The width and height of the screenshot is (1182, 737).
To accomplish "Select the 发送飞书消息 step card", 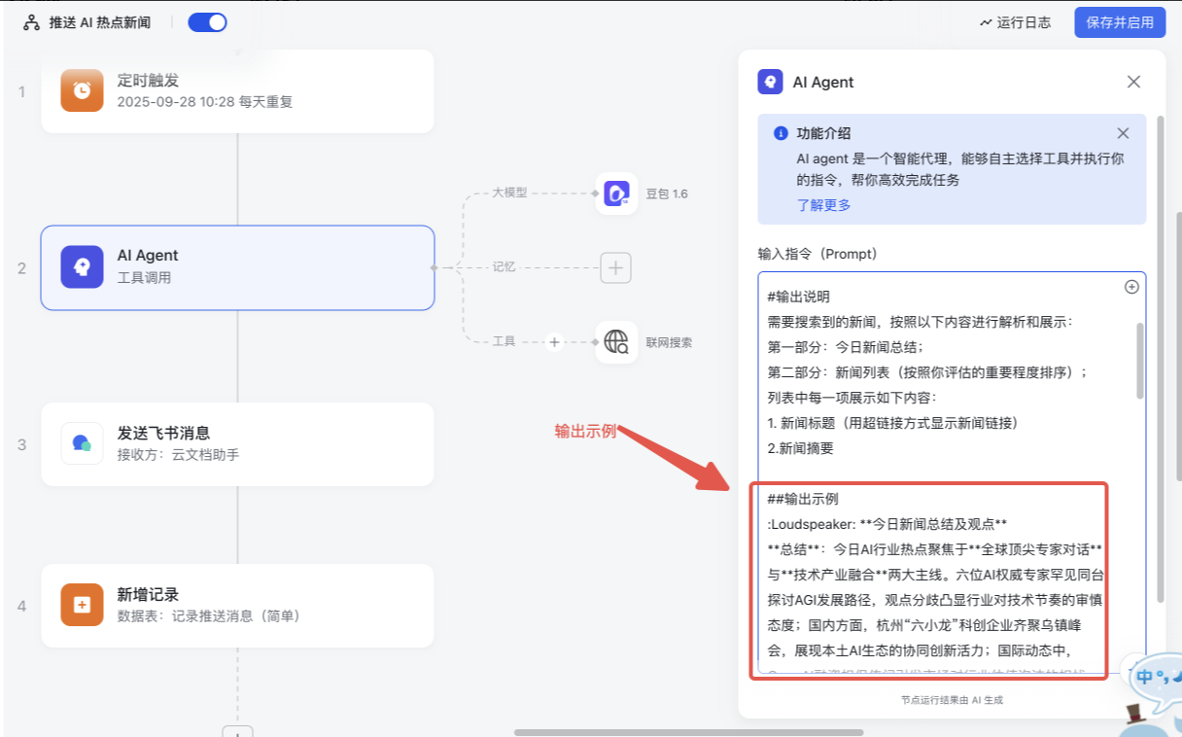I will click(x=237, y=443).
